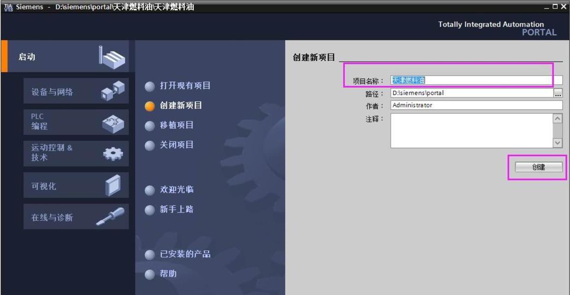
Task: Select 新手上路 option
Action: [x=170, y=210]
